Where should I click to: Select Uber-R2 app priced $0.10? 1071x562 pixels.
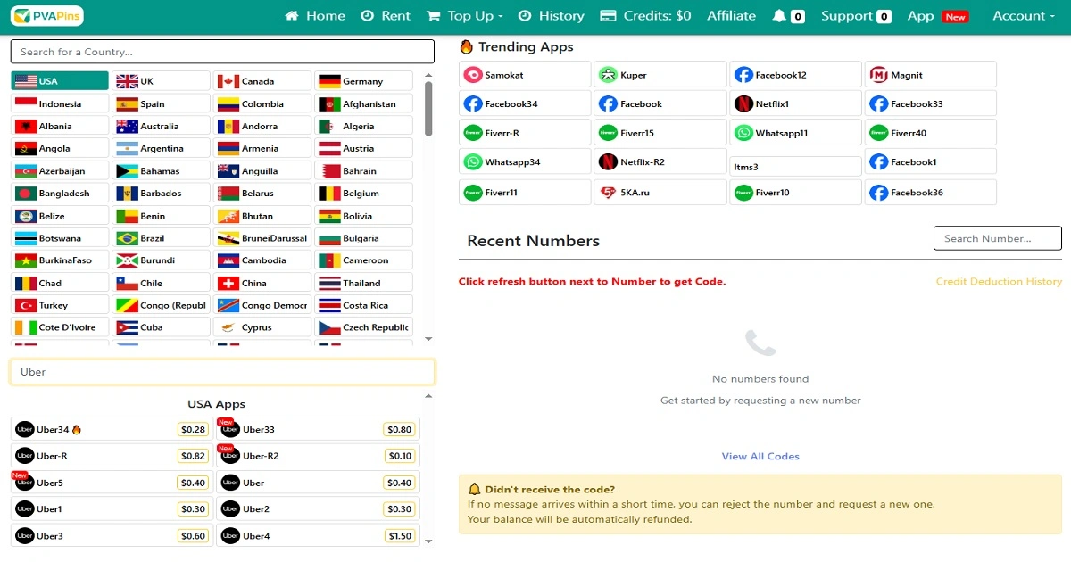coord(319,456)
